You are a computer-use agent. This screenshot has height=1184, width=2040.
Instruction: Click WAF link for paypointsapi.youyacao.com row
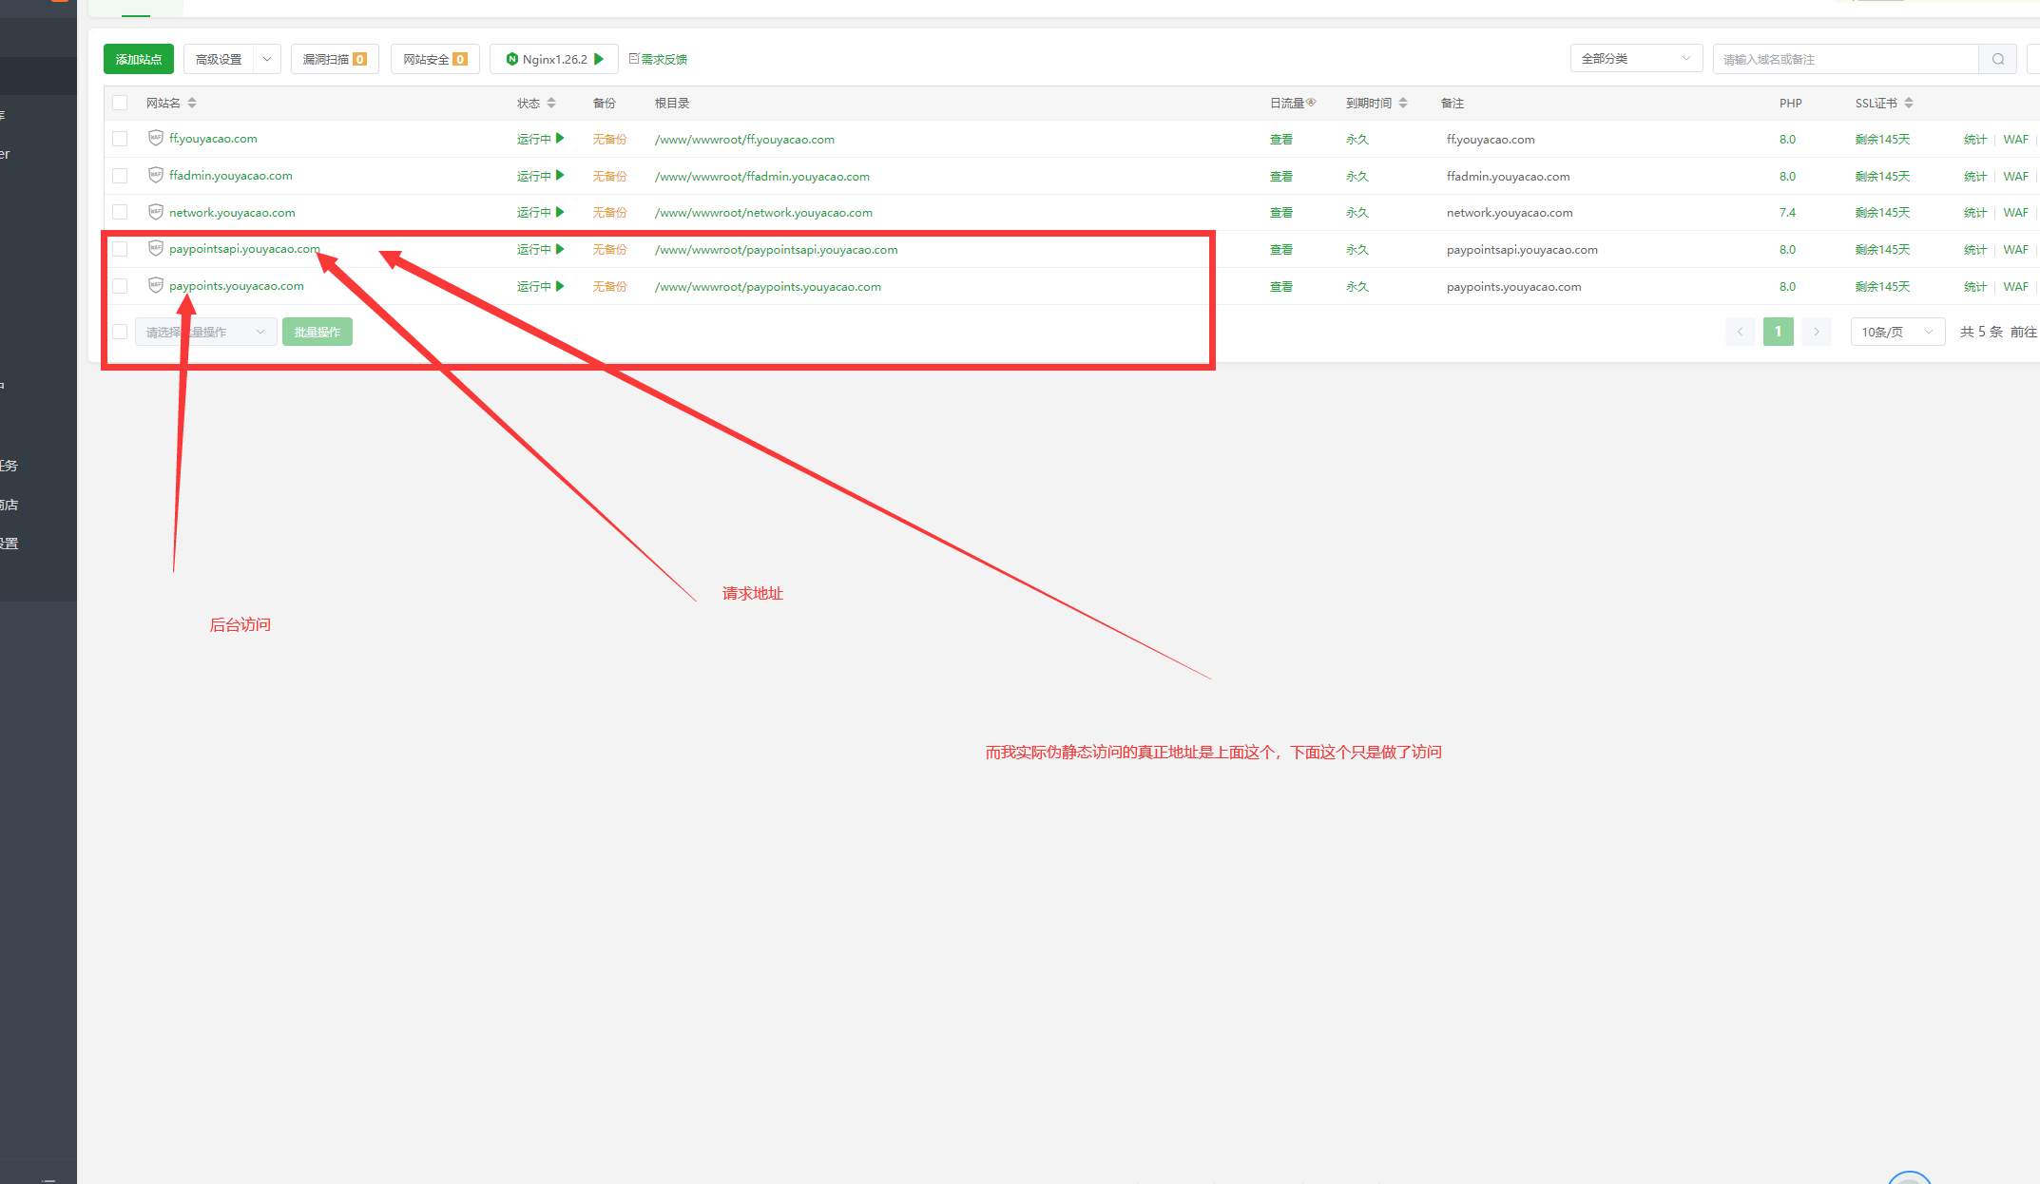point(2015,249)
